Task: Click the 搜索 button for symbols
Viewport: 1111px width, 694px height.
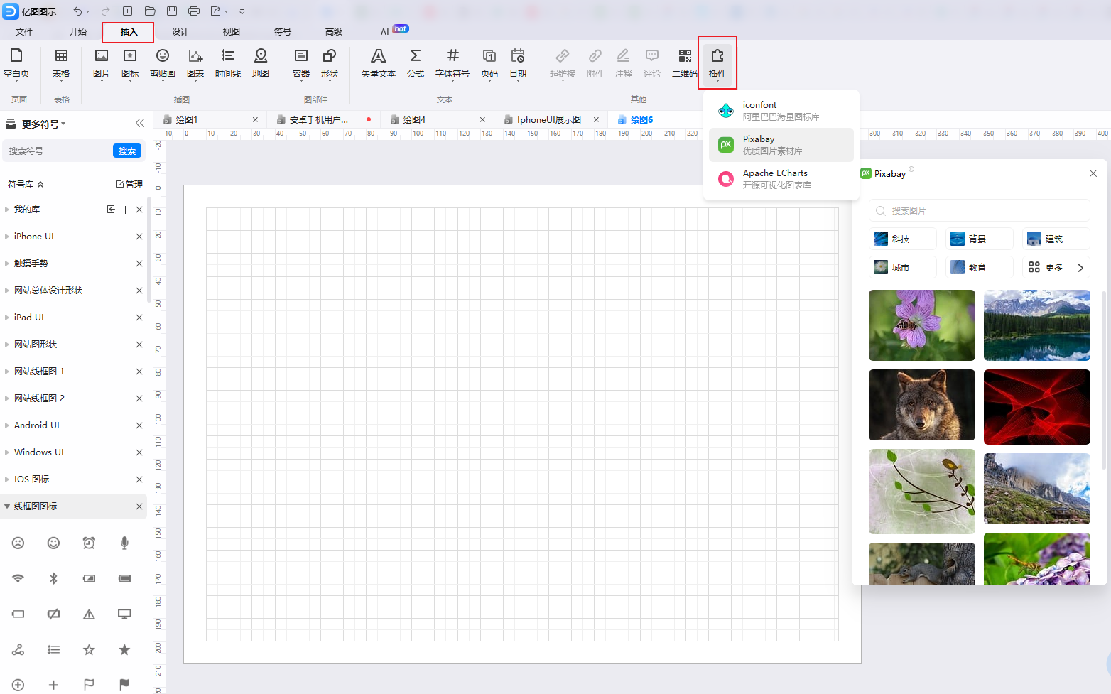Action: (x=127, y=151)
